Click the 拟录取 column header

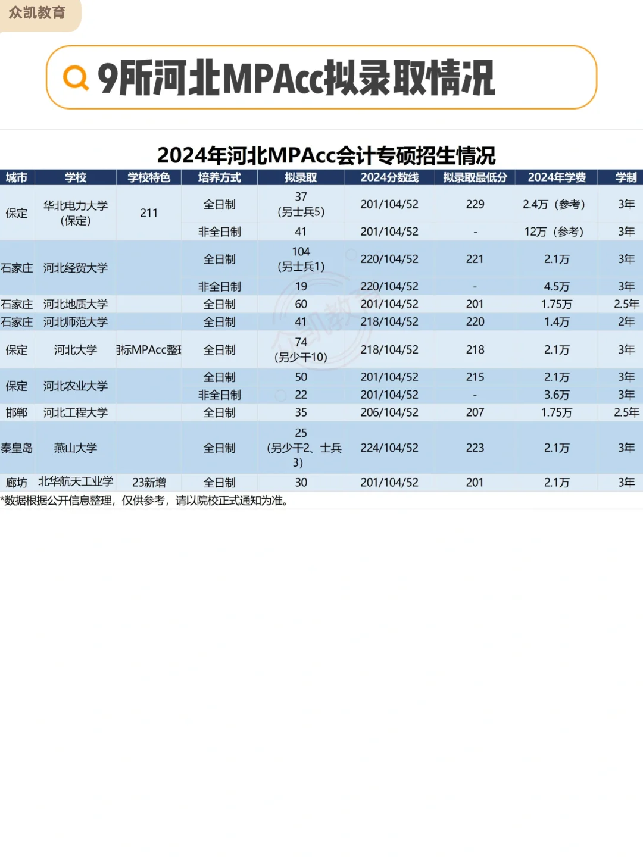(x=301, y=177)
